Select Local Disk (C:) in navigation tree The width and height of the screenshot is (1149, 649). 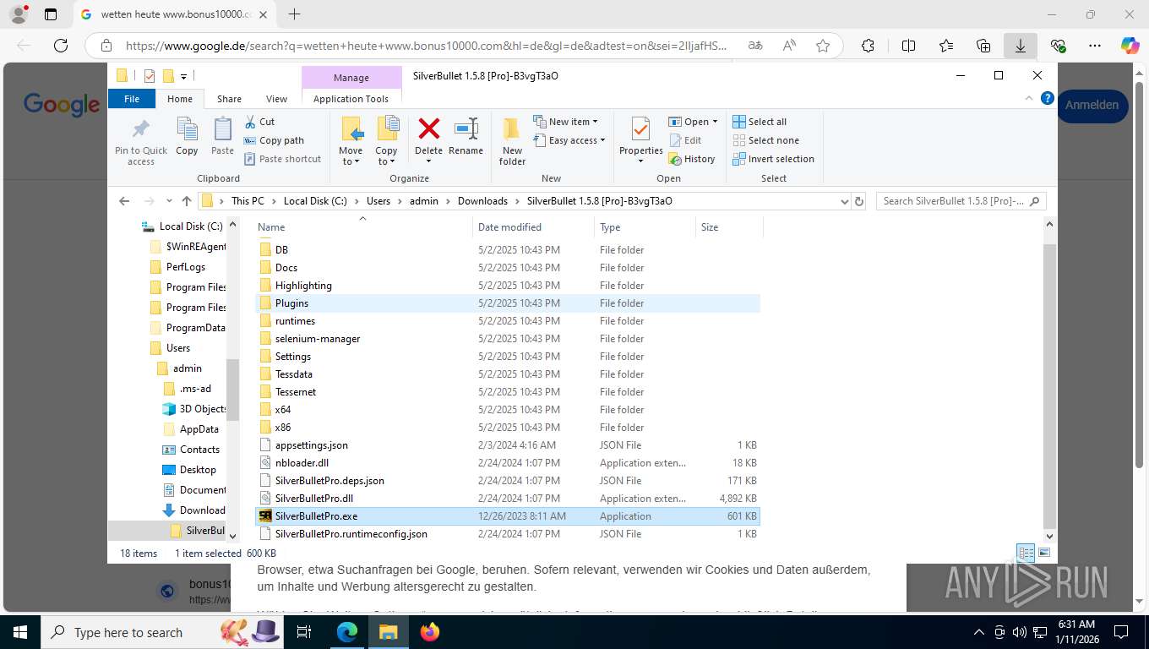click(190, 226)
